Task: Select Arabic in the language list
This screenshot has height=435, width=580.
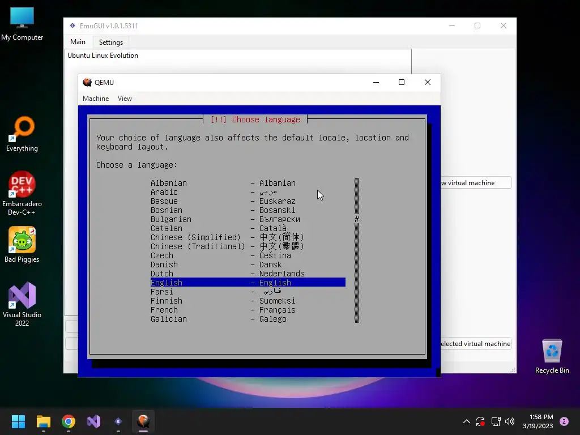Action: (x=248, y=192)
